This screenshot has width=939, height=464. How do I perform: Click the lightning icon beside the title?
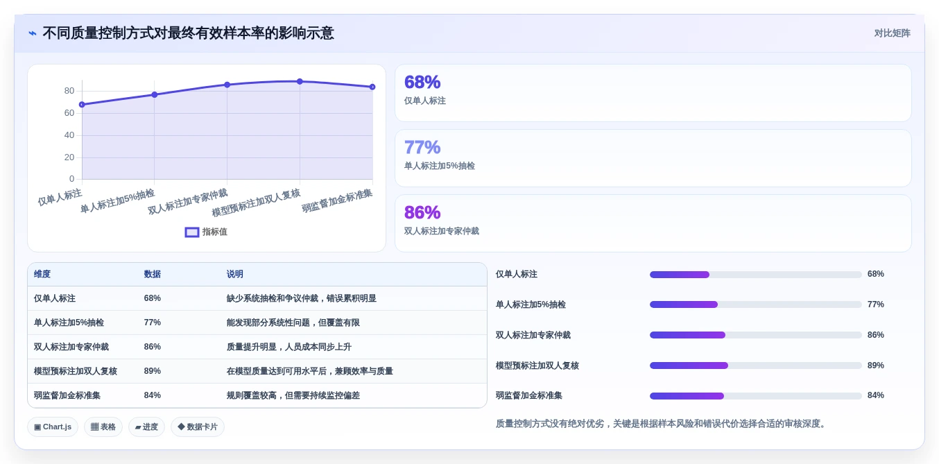coord(33,33)
